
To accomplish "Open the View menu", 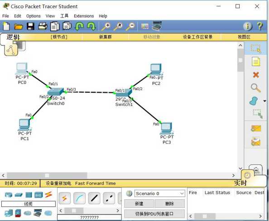I will coord(50,16).
